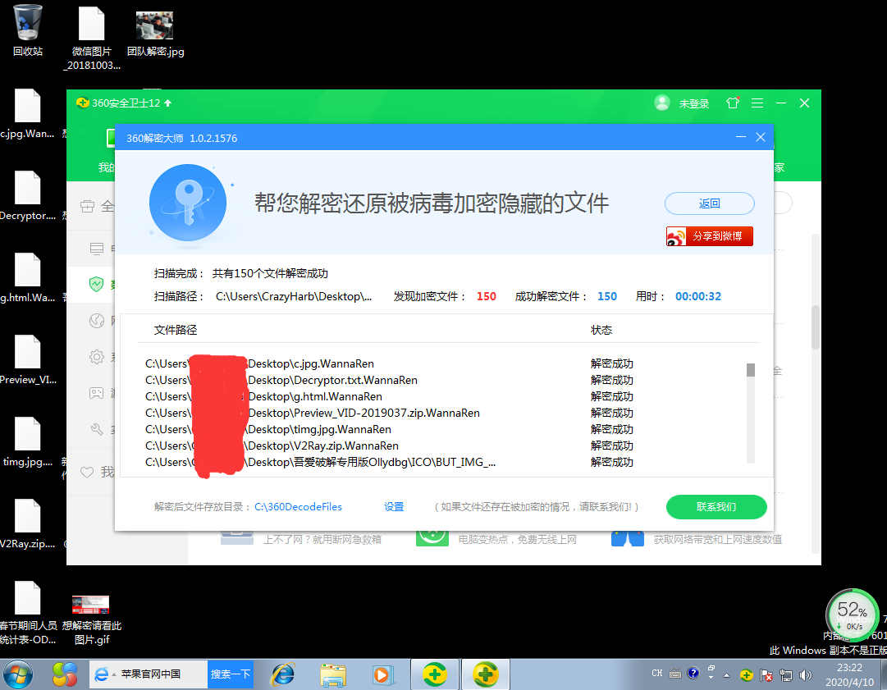Select the c.jpg.Wan... desktop file
887x690 pixels.
(27, 113)
